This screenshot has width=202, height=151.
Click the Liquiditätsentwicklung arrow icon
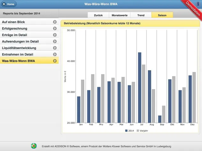pyautogui.click(x=55, y=48)
